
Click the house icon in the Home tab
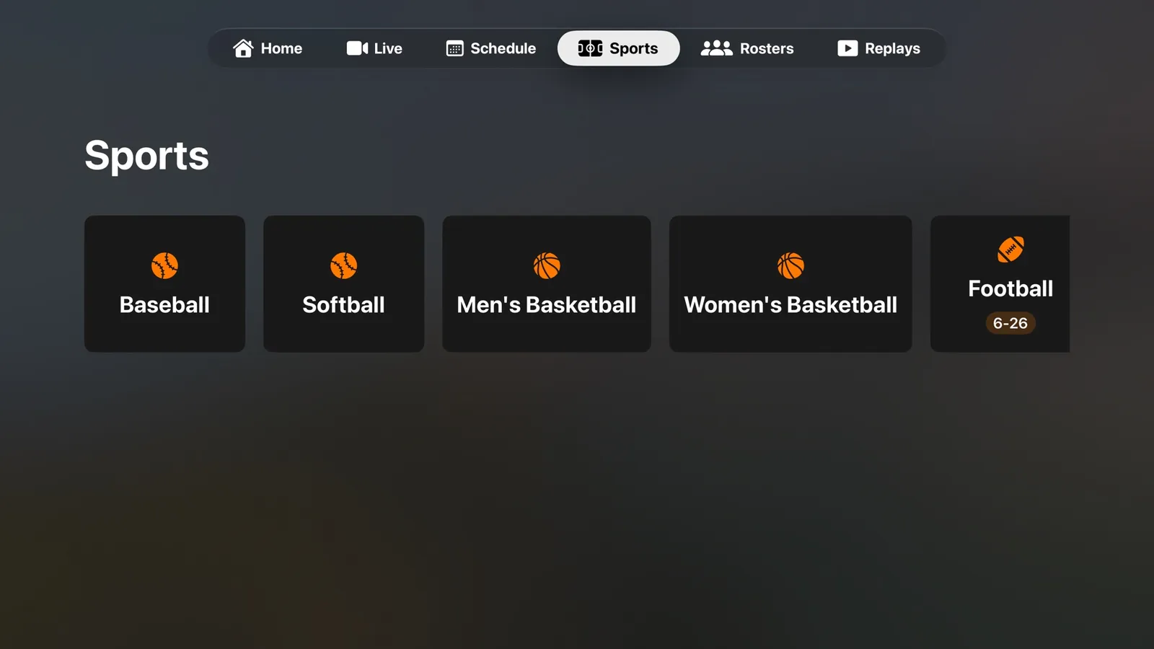pos(243,48)
